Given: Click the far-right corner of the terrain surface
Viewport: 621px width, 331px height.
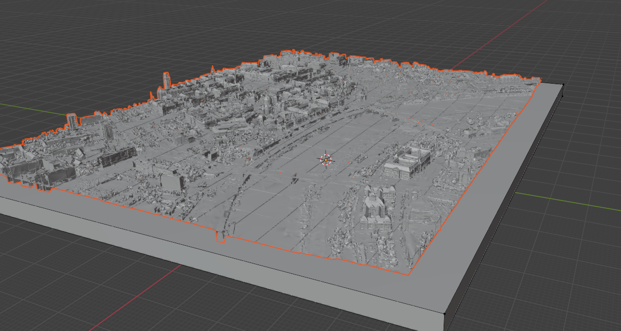Looking at the screenshot, I should point(540,81).
